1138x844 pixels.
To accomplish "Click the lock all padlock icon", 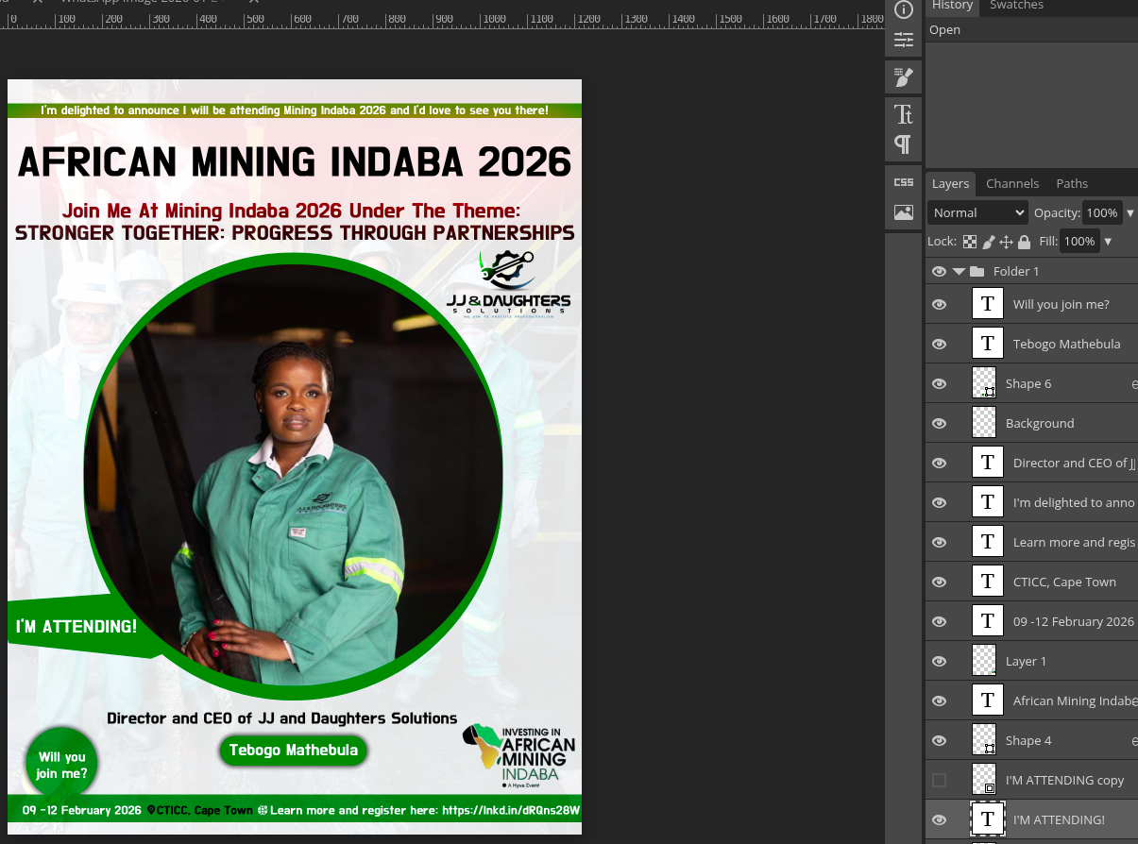I will tap(1024, 242).
